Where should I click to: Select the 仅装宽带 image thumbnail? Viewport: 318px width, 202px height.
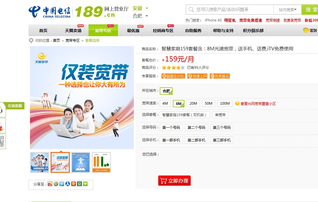point(60,162)
